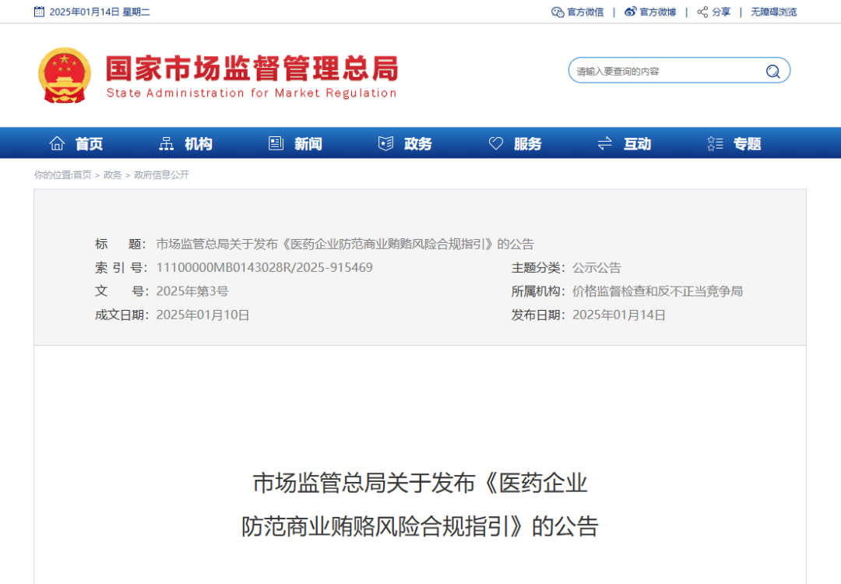
Task: Click the 成文日期 value 2025年01月10日
Action: [x=202, y=315]
